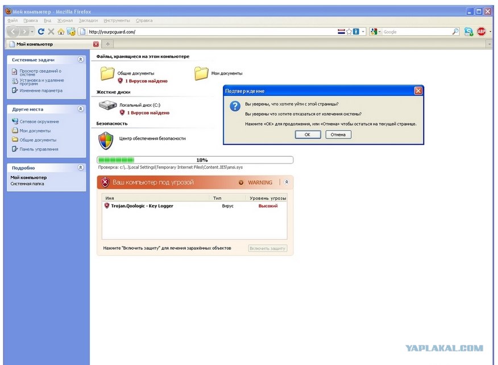The height and width of the screenshot is (365, 498).
Task: Open the Закладки menu
Action: pyautogui.click(x=88, y=20)
